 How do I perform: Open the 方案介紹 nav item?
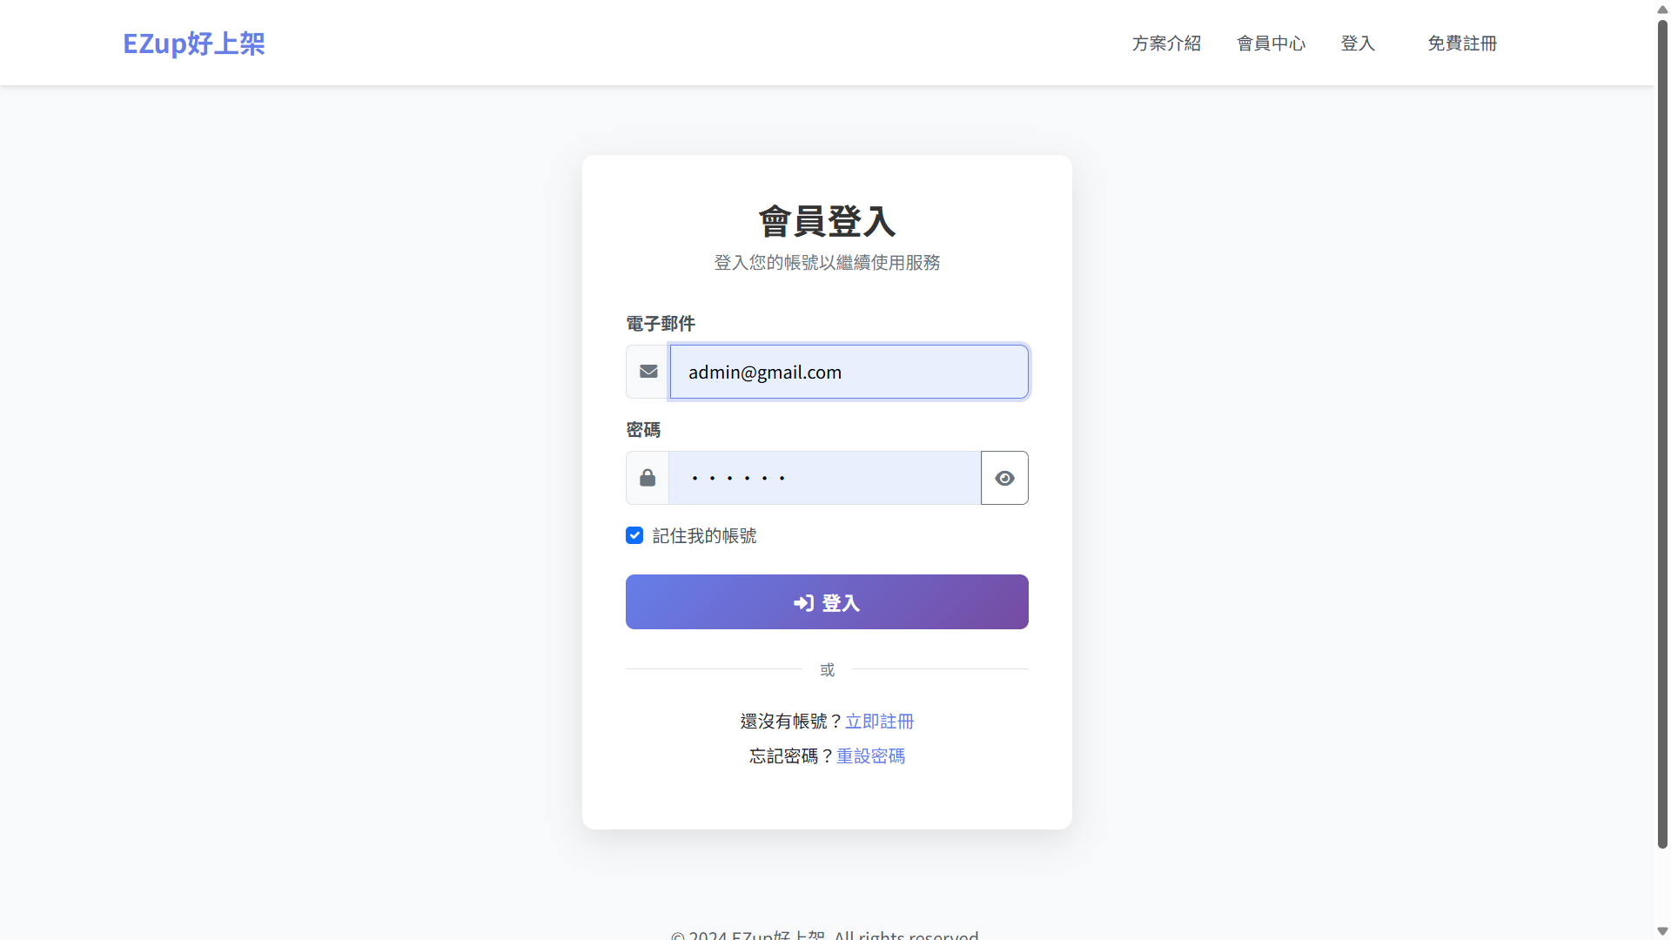pos(1166,44)
